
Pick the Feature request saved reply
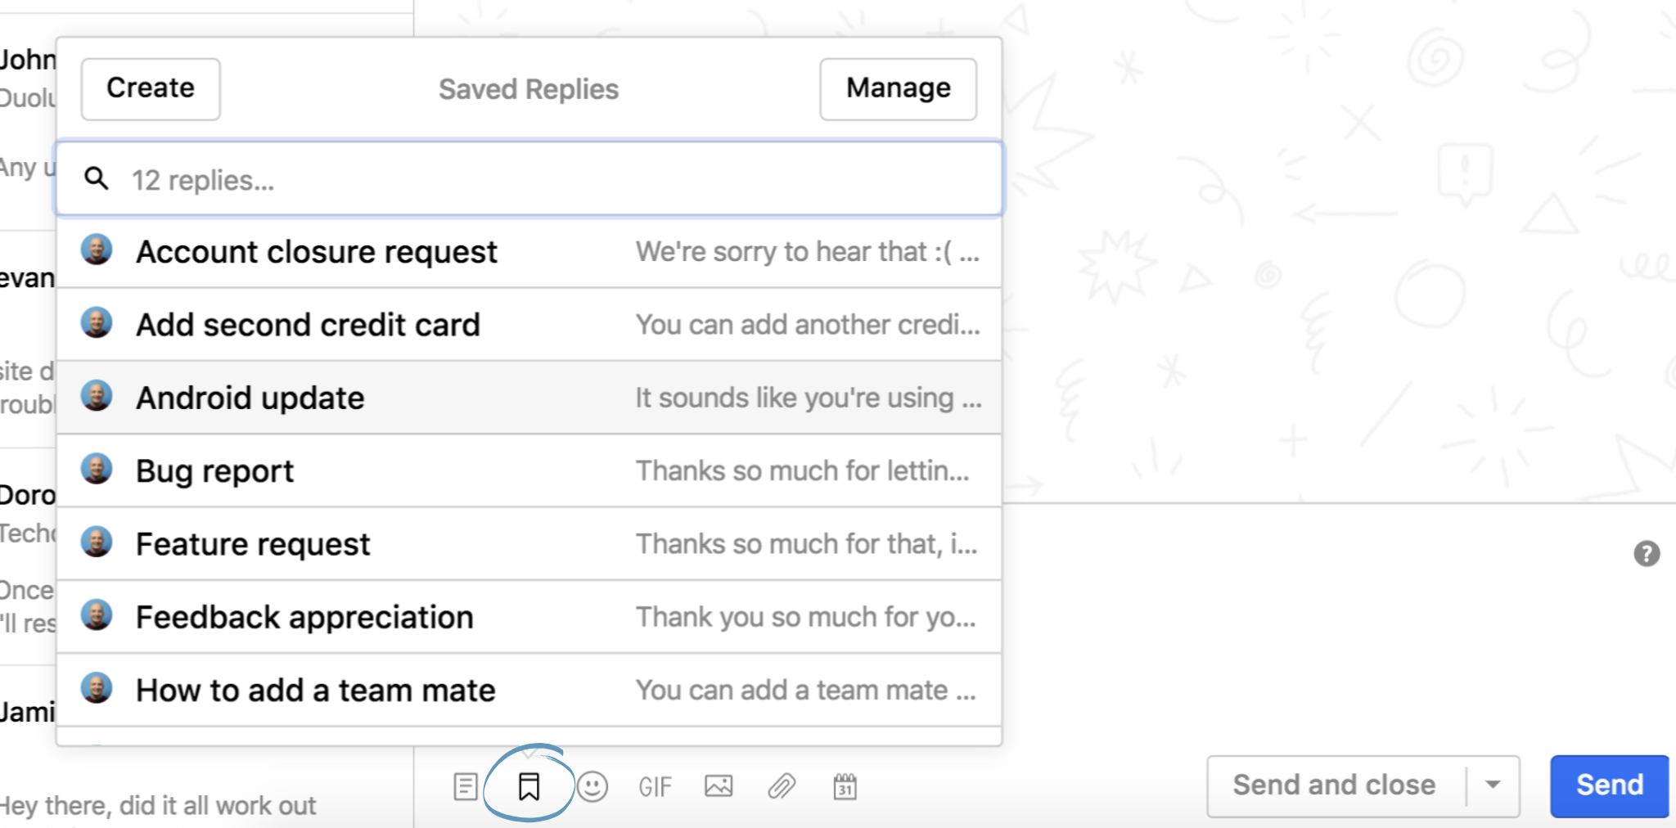(x=529, y=544)
